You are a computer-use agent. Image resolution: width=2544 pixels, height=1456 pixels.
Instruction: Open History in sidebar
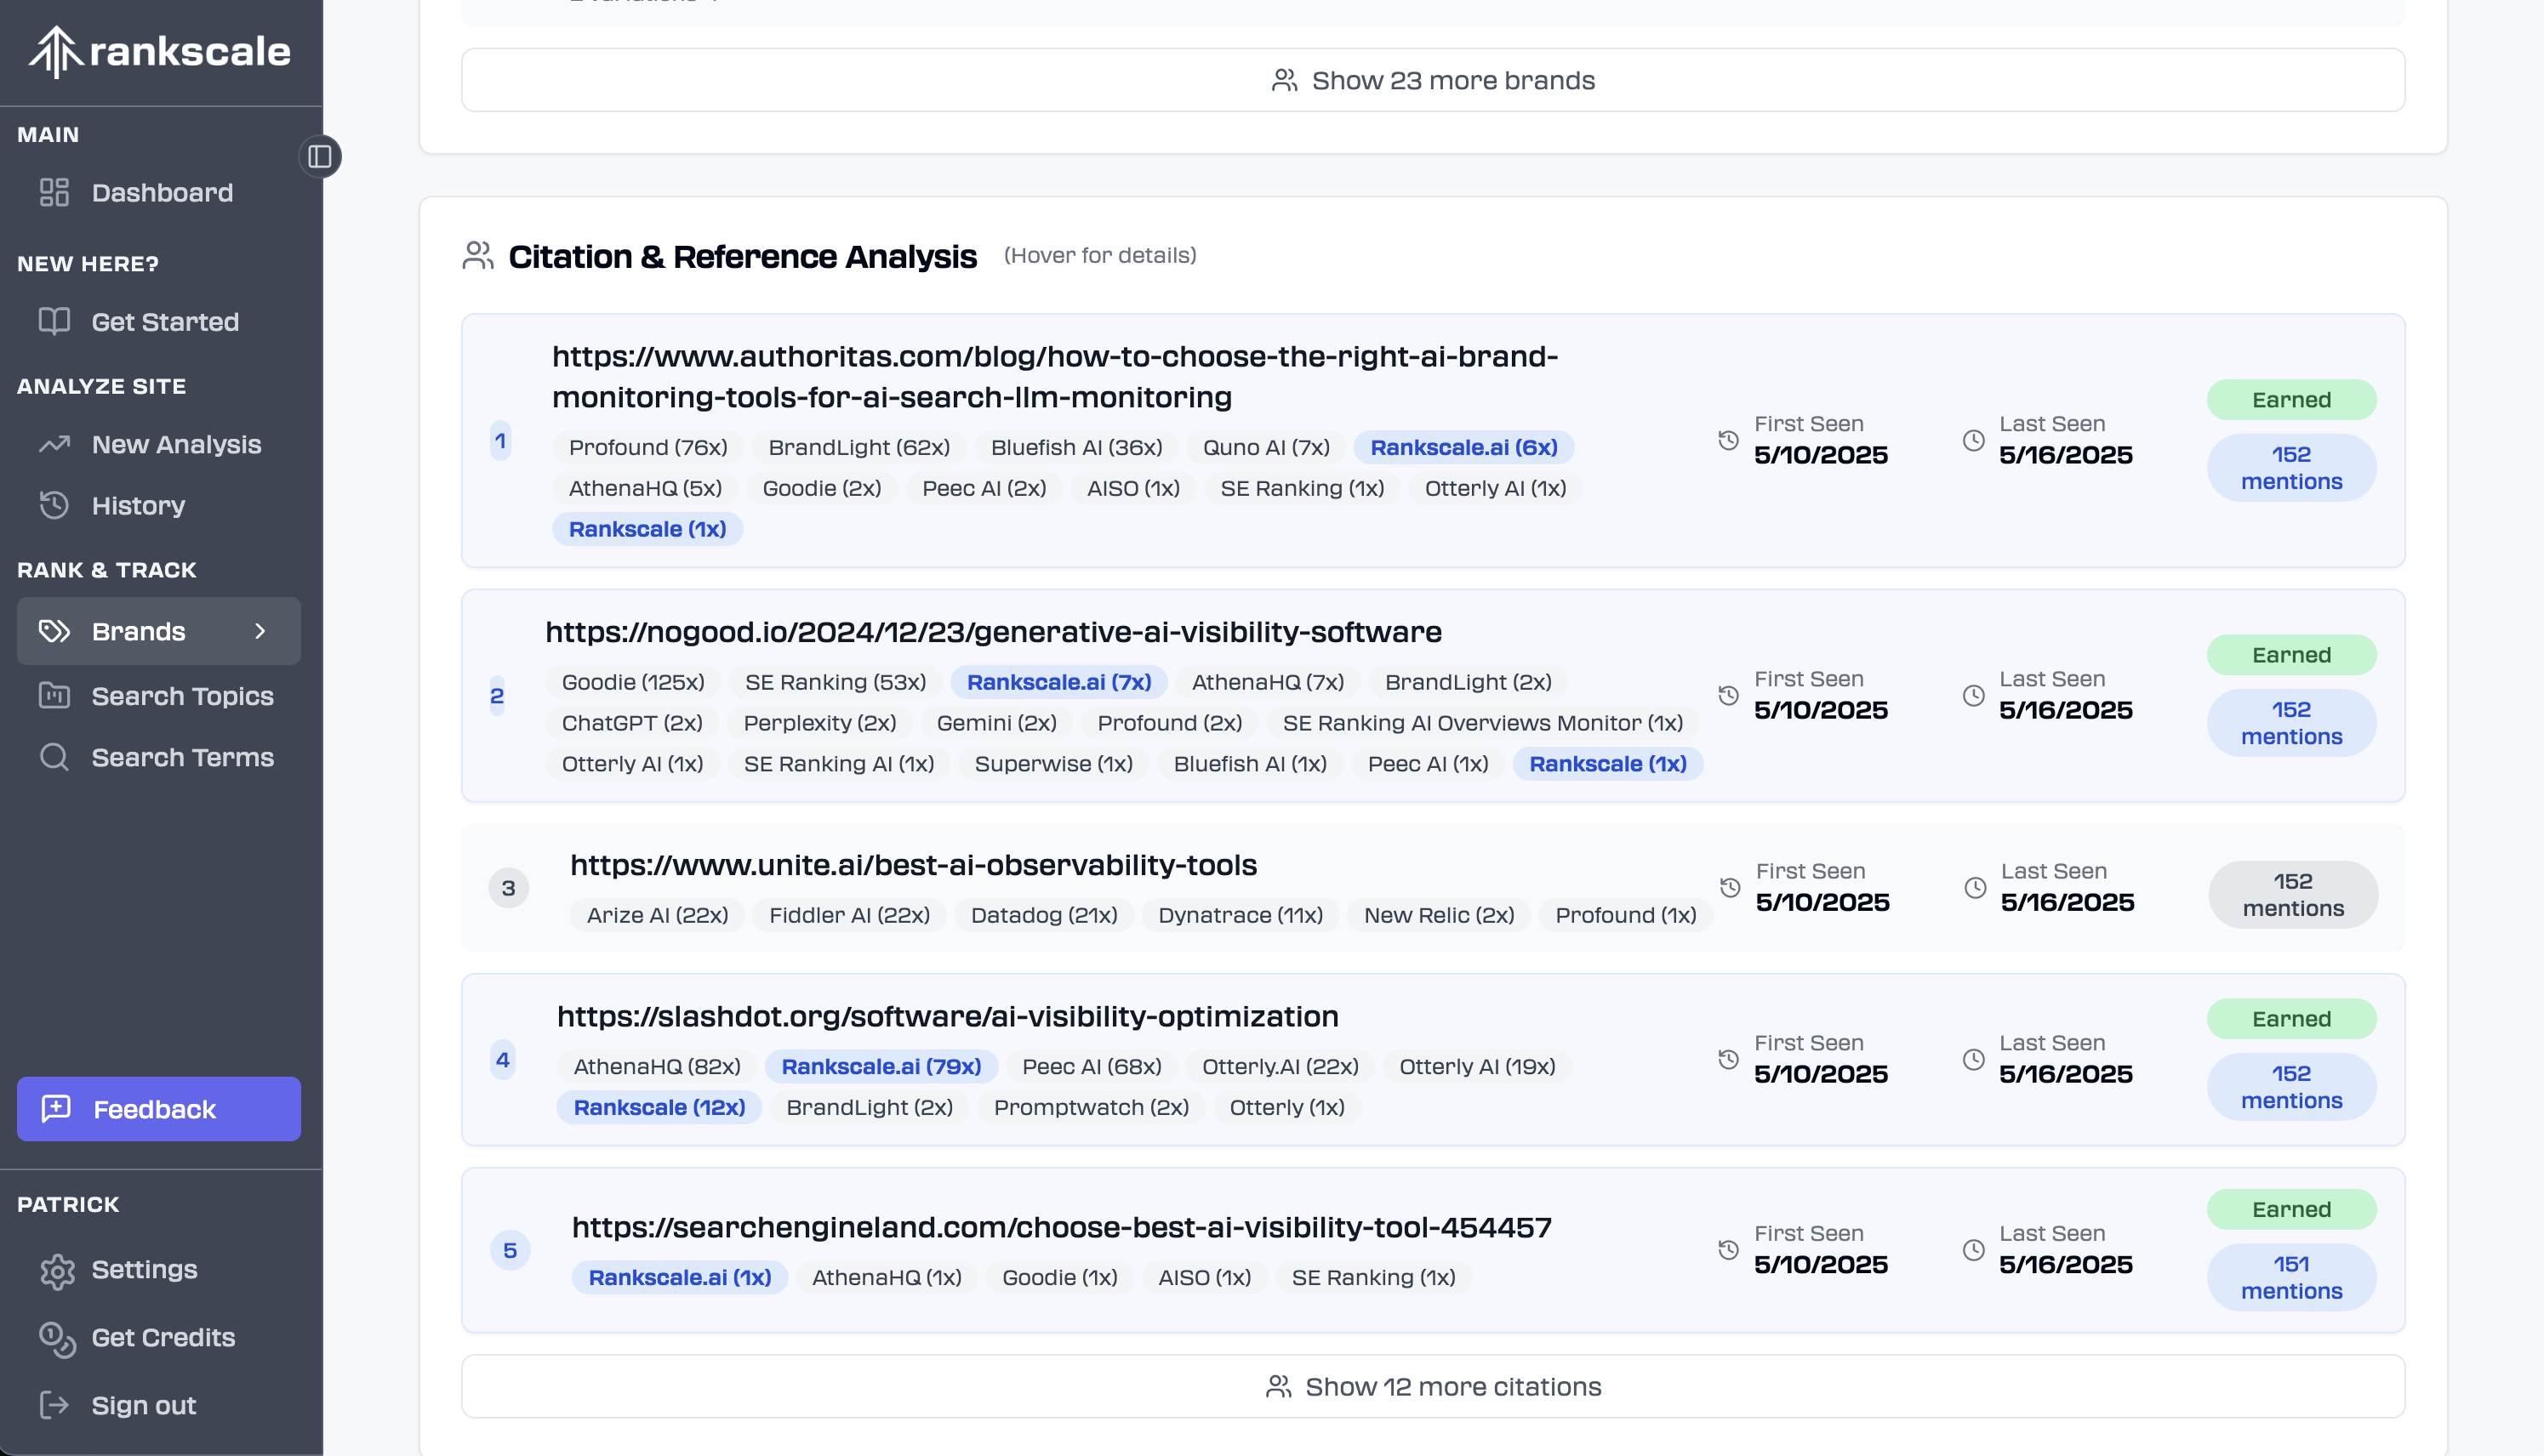pos(159,505)
